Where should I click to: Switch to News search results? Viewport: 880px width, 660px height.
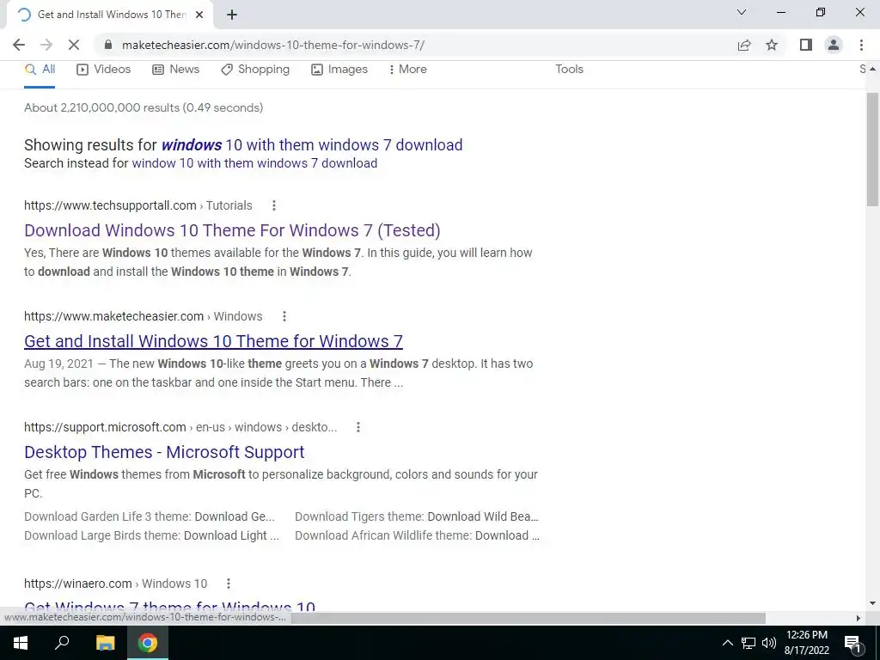(175, 70)
